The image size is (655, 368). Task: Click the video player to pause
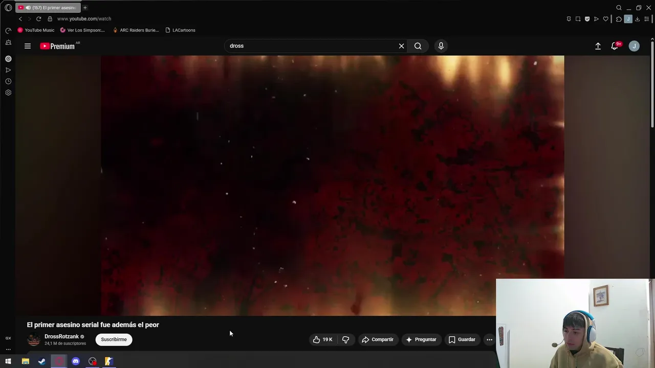coord(333,186)
